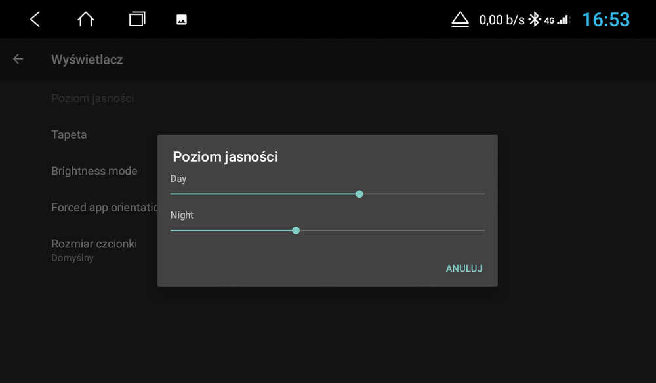Screen dimensions: 656x383
Task: Open the Brightness mode setting
Action: pos(94,170)
